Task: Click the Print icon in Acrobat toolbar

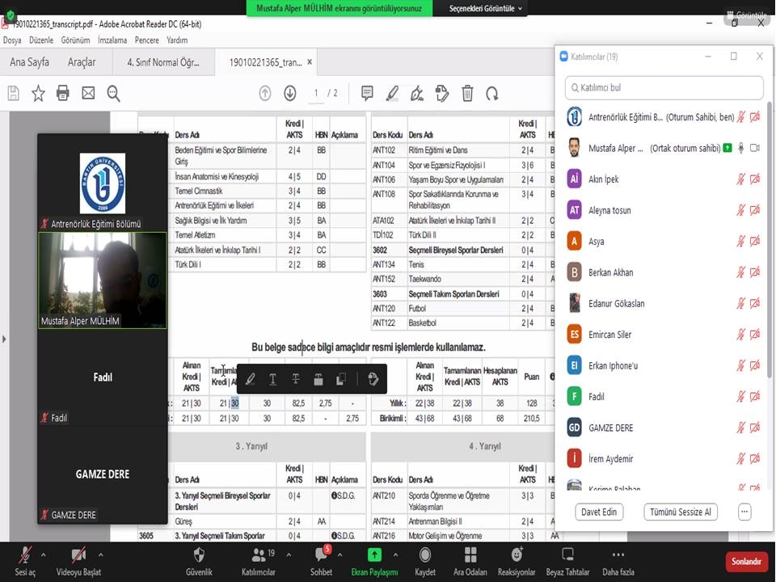Action: [63, 94]
